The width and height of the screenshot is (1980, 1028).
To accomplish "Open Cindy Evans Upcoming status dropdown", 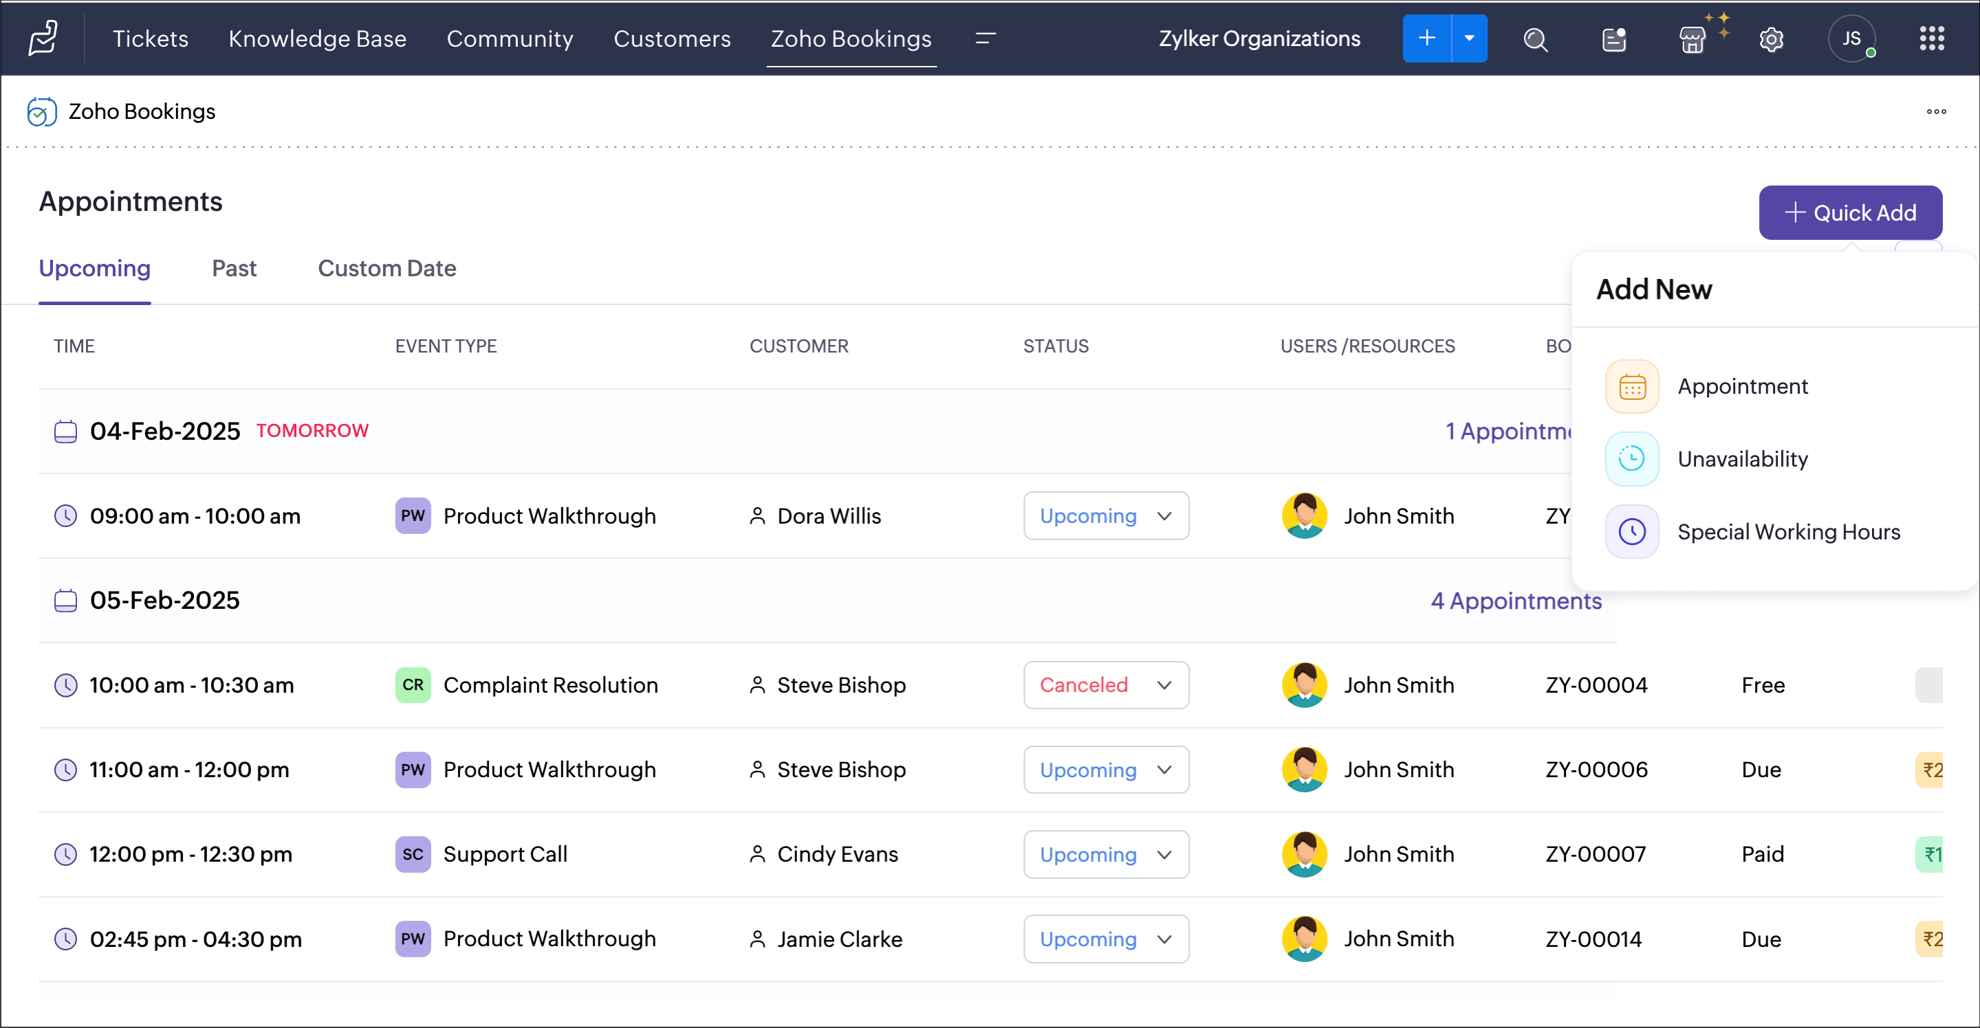I will pyautogui.click(x=1105, y=855).
